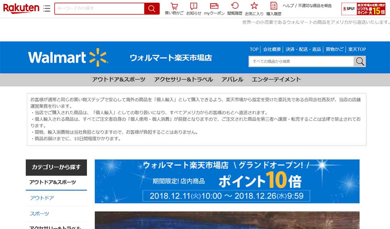Image resolution: width=390 pixels, height=229 pixels.
Task: Click the ポイント10倍 grand opening banner
Action: 227,181
